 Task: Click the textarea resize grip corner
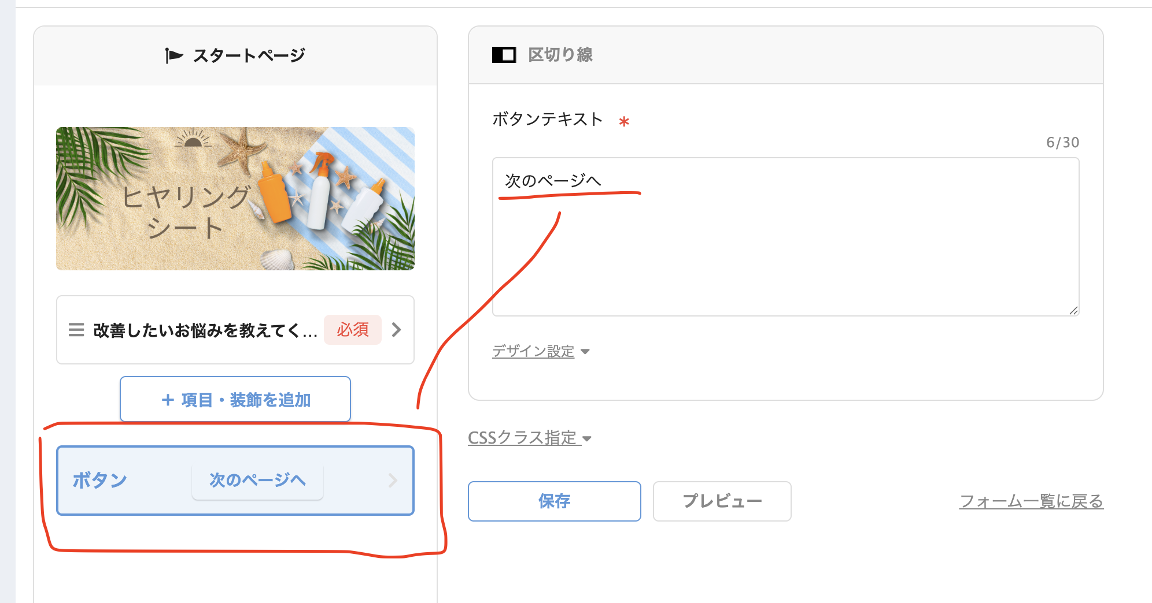pos(1073,310)
